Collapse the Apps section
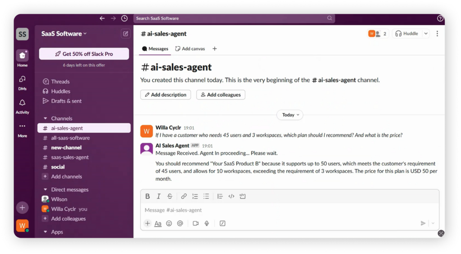Viewport: 461px width, 254px height. click(x=45, y=232)
